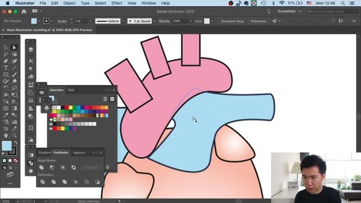Apply Unite shape mode in Pathfinder

point(41,167)
